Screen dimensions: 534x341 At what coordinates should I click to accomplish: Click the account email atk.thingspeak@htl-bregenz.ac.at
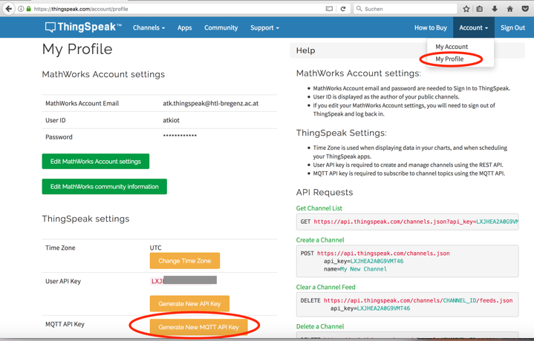(210, 103)
